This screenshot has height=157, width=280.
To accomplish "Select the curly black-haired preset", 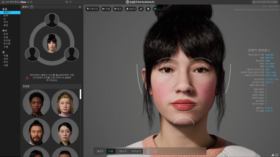I will (x=36, y=103).
